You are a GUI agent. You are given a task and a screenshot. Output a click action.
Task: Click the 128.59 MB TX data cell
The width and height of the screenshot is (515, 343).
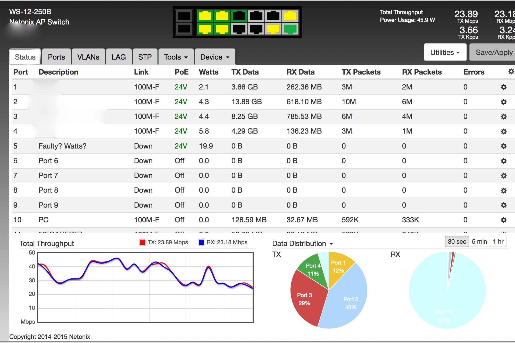tap(249, 220)
